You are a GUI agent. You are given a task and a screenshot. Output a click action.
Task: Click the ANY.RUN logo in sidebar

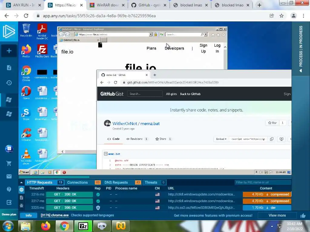point(9,31)
